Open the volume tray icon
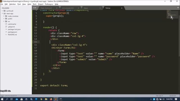The width and height of the screenshot is (180, 101). [x=163, y=99]
